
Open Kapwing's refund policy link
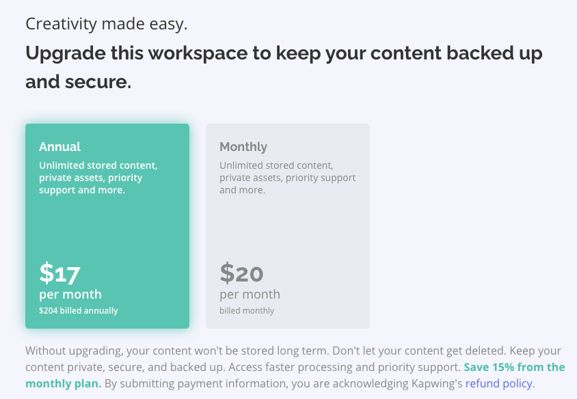click(x=499, y=383)
